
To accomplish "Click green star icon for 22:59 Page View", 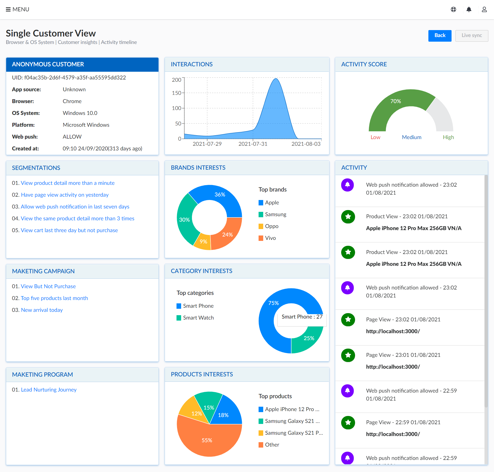I will point(348,423).
